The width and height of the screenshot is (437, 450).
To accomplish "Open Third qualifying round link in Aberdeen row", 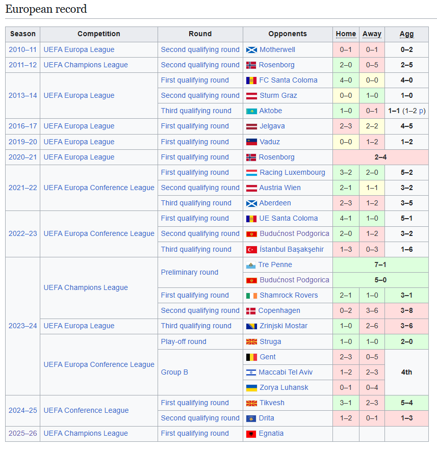I will coord(196,203).
